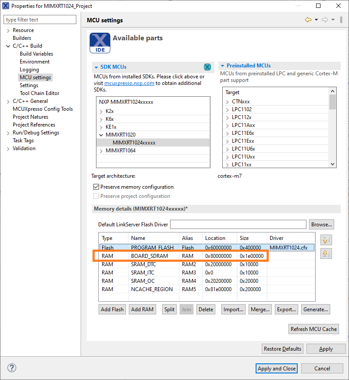Open Task Tags page
Image resolution: width=349 pixels, height=380 pixels.
tap(23, 141)
